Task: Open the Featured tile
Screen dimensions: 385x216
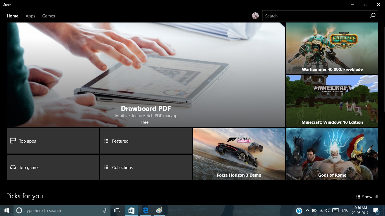Action: click(146, 141)
